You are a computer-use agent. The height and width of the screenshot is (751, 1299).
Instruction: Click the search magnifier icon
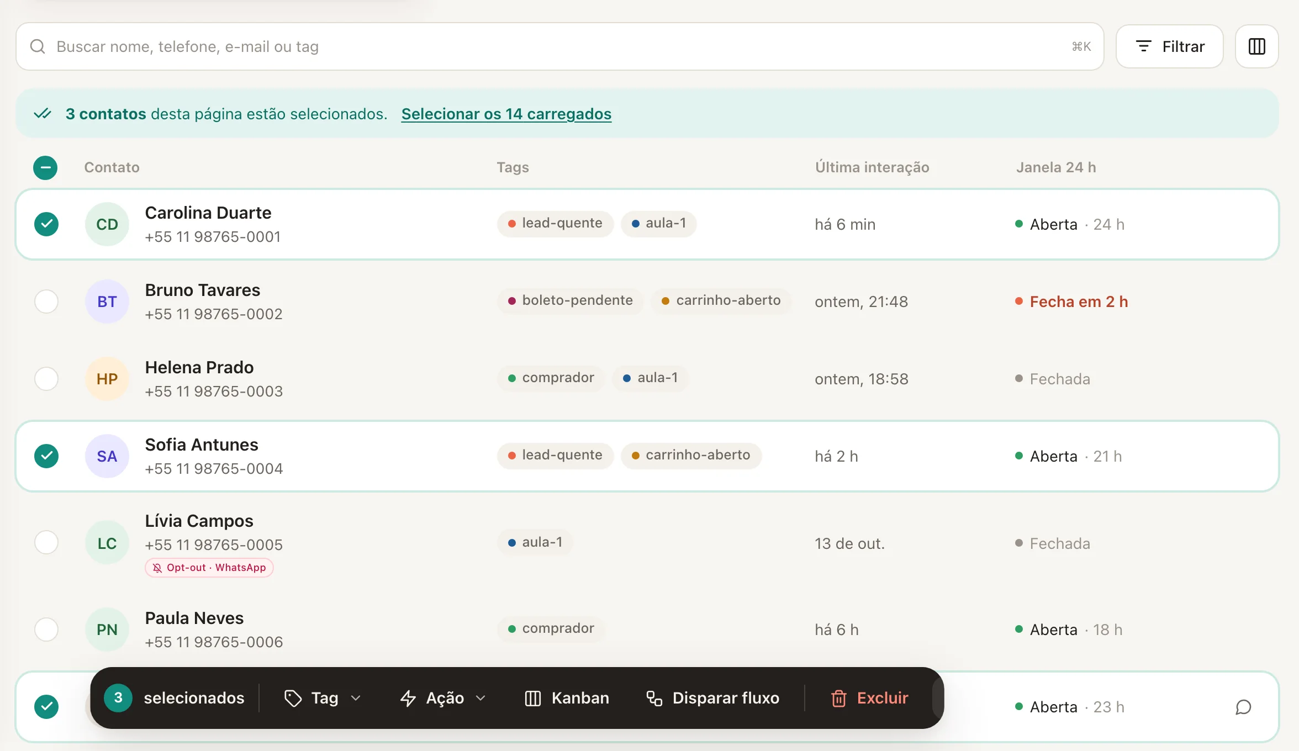[x=38, y=46]
